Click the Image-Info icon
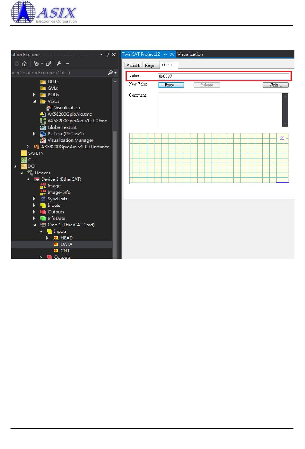Image resolution: width=305 pixels, height=449 pixels. 43,192
